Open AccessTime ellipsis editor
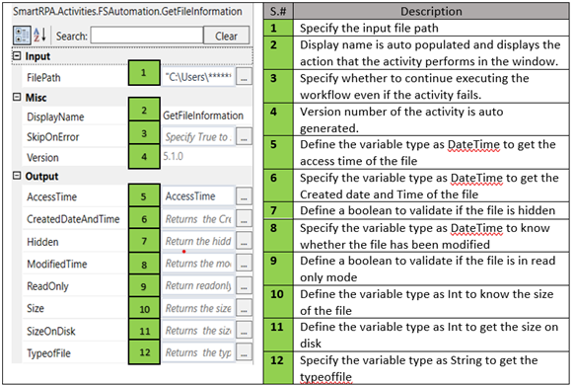This screenshot has height=386, width=574. [x=244, y=196]
